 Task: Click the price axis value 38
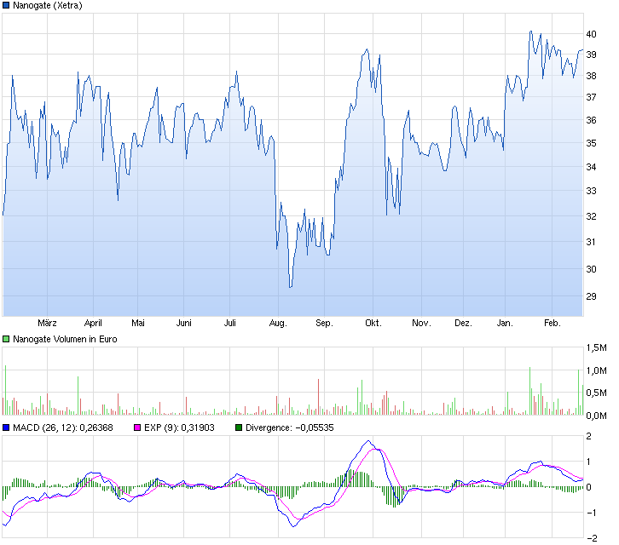coord(591,76)
